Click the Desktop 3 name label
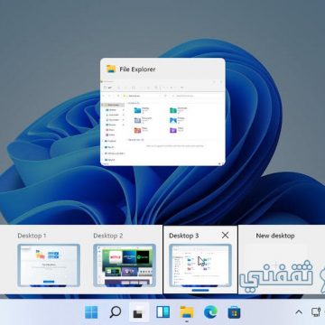 [184, 236]
